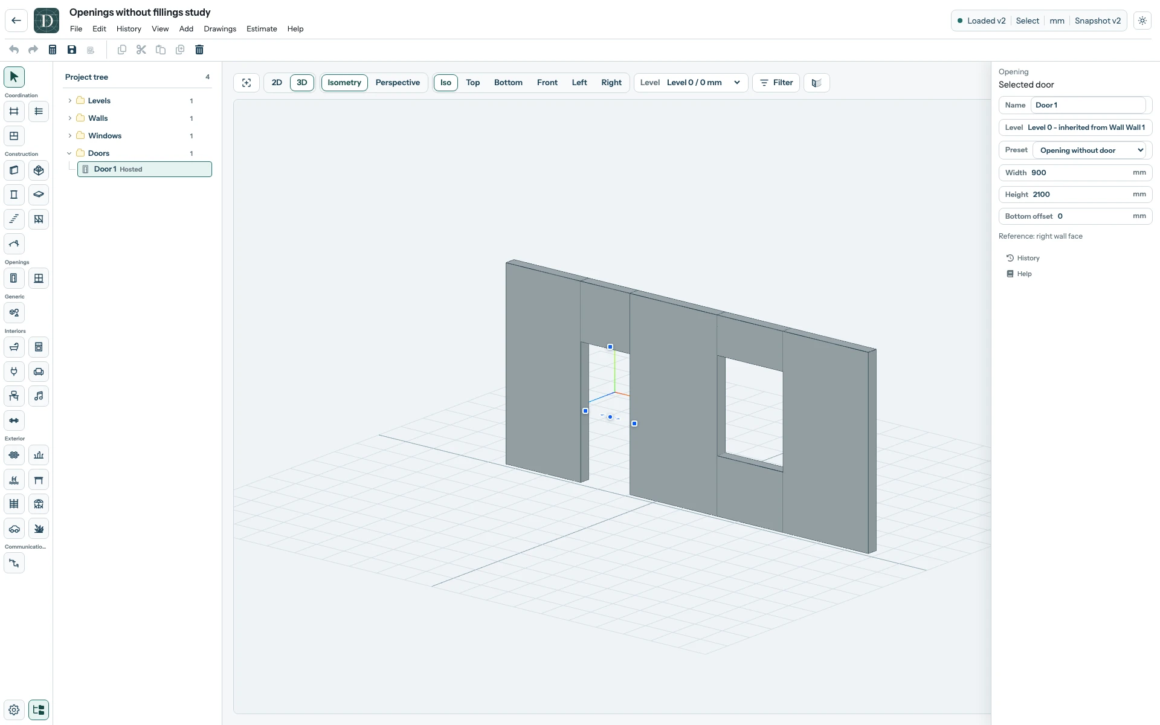Enable Isometry projection
1160x725 pixels.
[x=344, y=83]
